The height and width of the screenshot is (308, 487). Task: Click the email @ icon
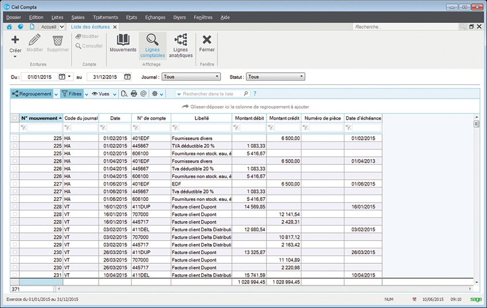143,93
